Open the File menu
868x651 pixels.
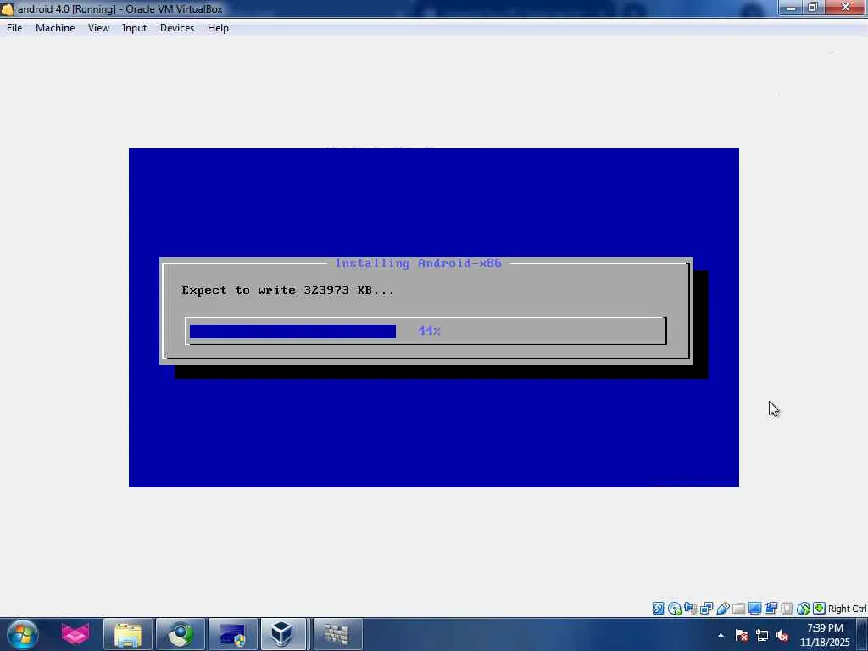[14, 28]
